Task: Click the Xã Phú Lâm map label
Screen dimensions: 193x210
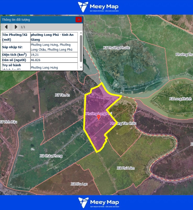Action: 126,168
